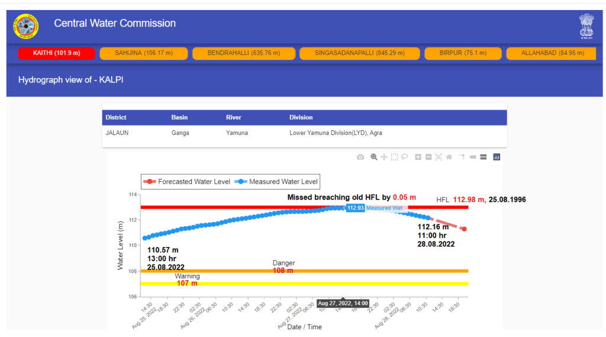Choose the Box Select tool
This screenshot has width=606, height=337.
(x=395, y=157)
